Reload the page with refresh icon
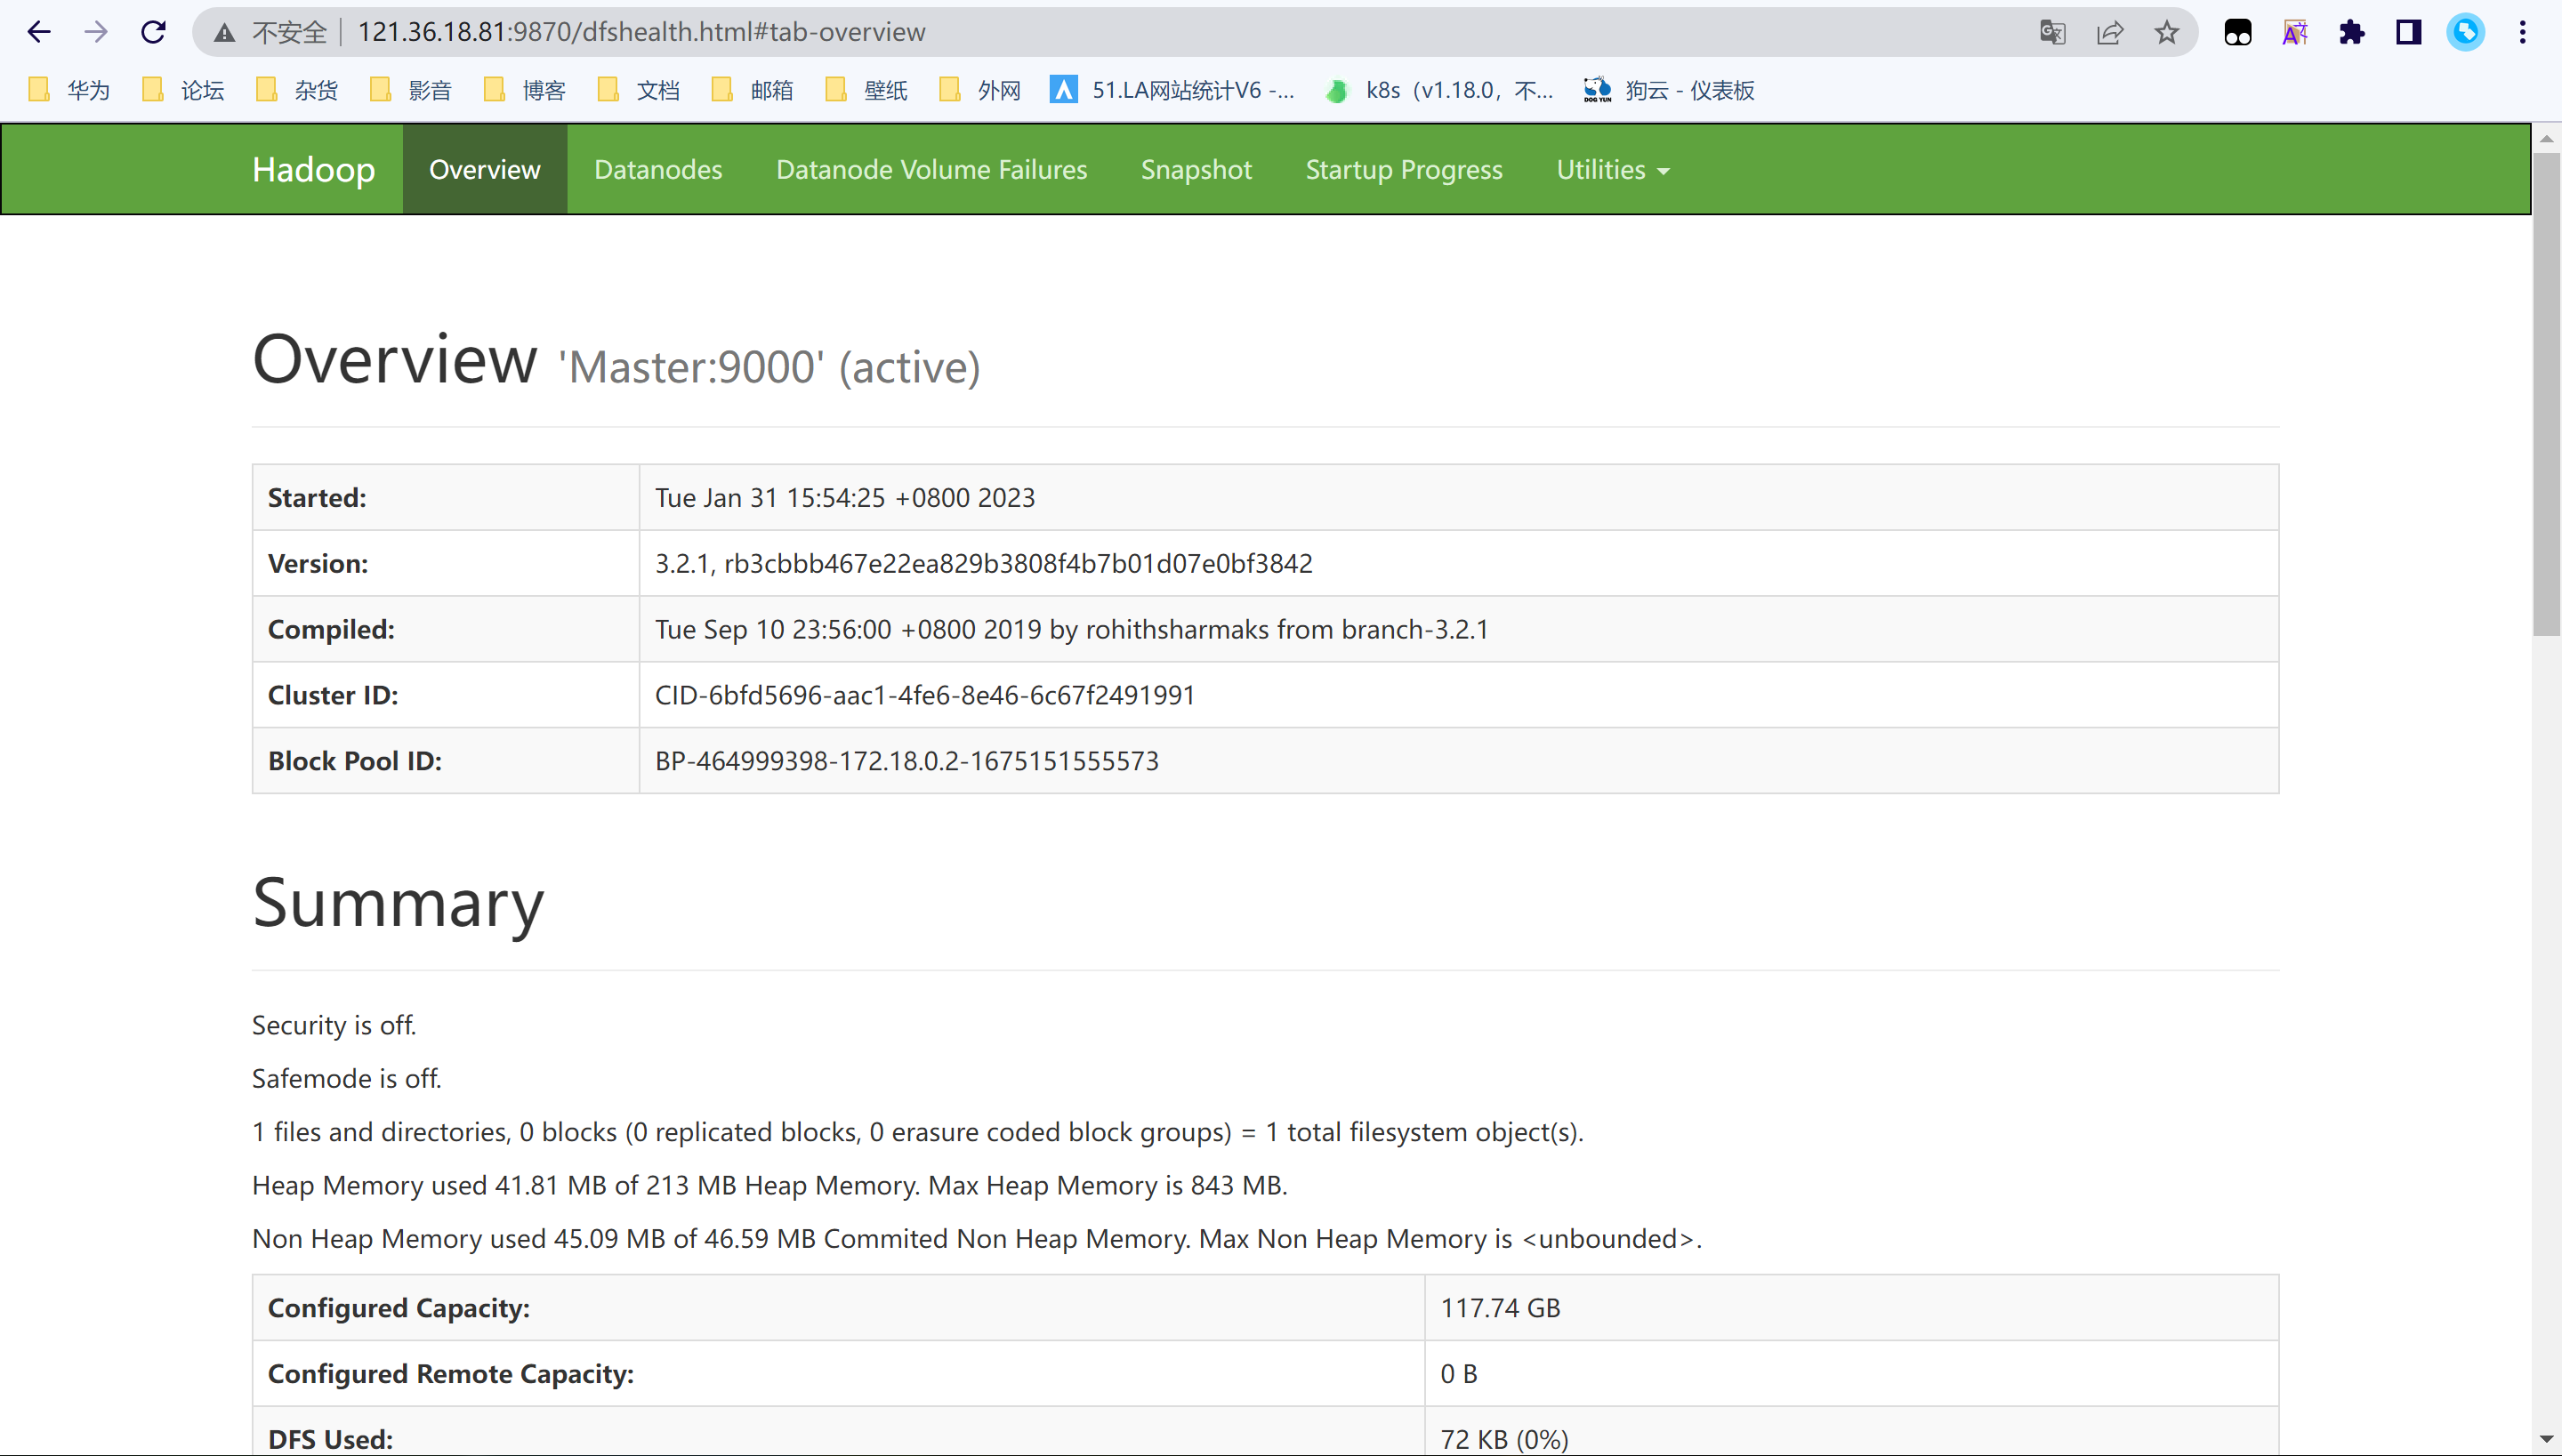 click(x=153, y=32)
